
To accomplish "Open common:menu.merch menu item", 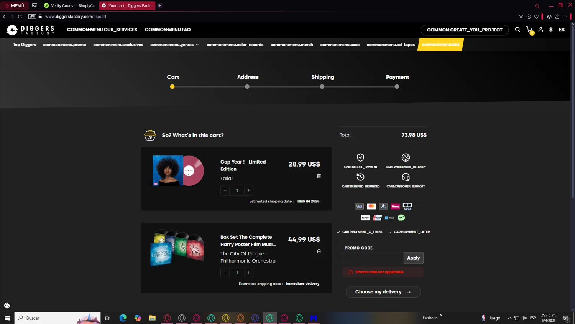I will coord(292,45).
